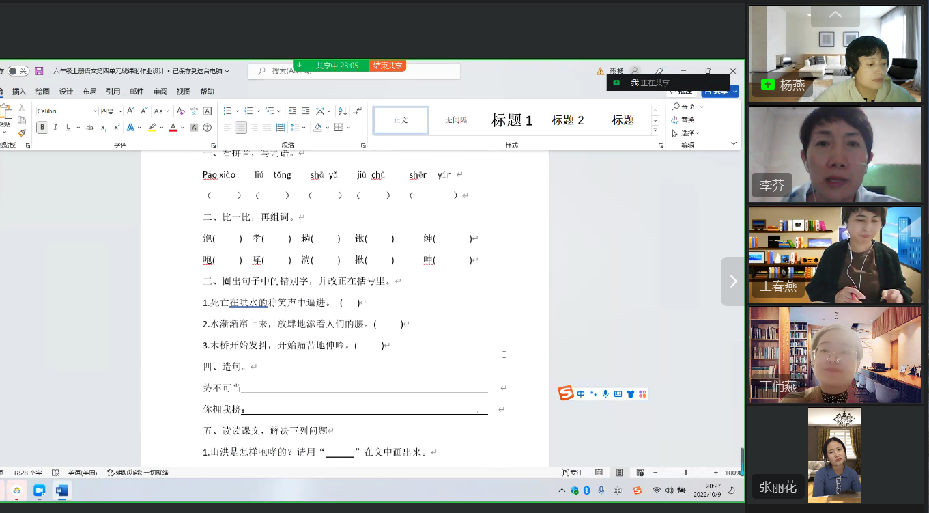The image size is (929, 513).
Task: Switch to Read Mode view in status bar
Action: point(599,473)
